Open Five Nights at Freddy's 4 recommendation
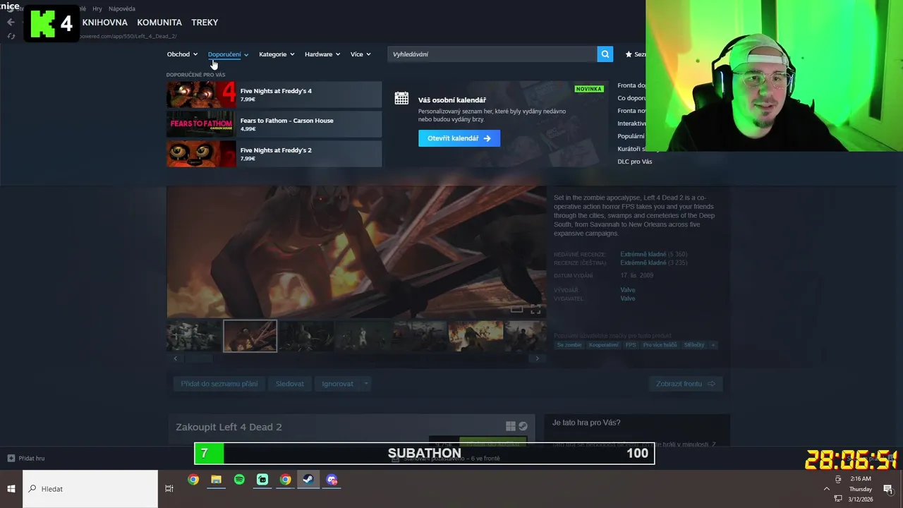 274,95
